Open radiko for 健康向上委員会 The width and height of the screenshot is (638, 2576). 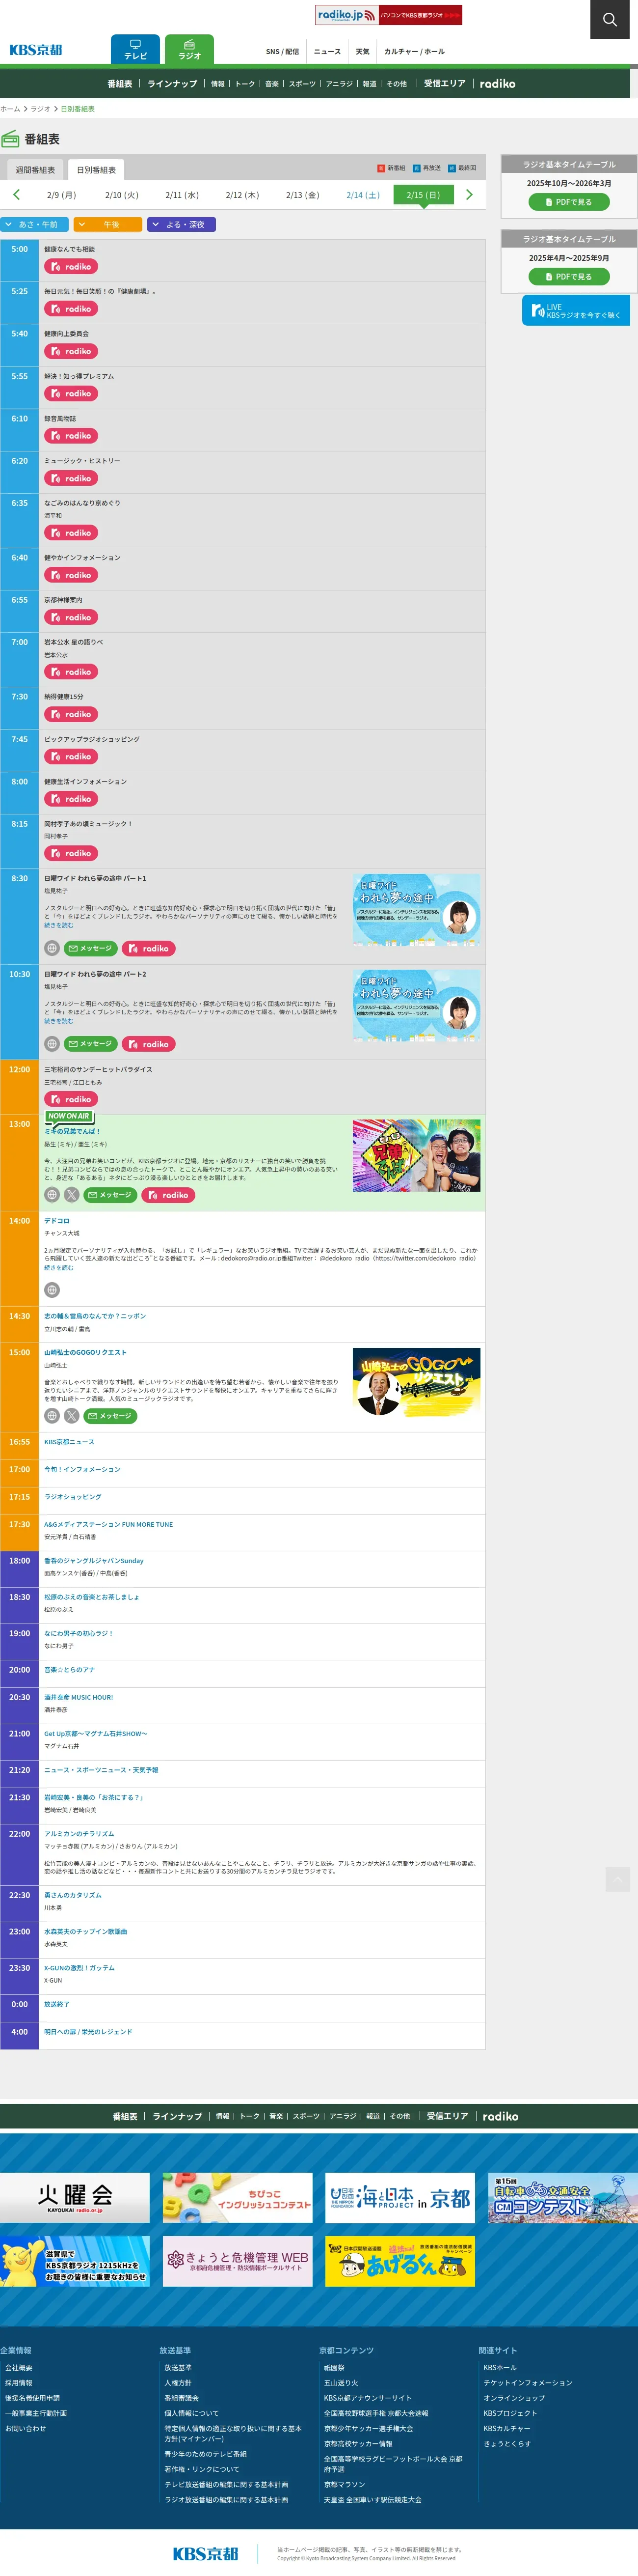[71, 351]
